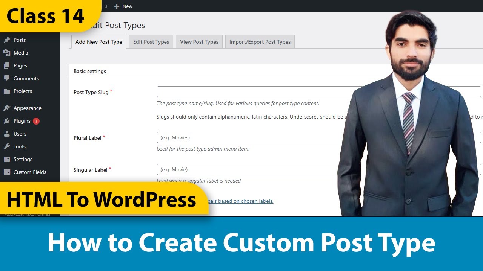Click the Plugins plug icon

[7, 121]
